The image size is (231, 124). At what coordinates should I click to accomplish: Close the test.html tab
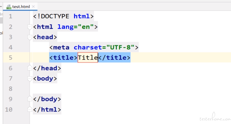click(33, 7)
